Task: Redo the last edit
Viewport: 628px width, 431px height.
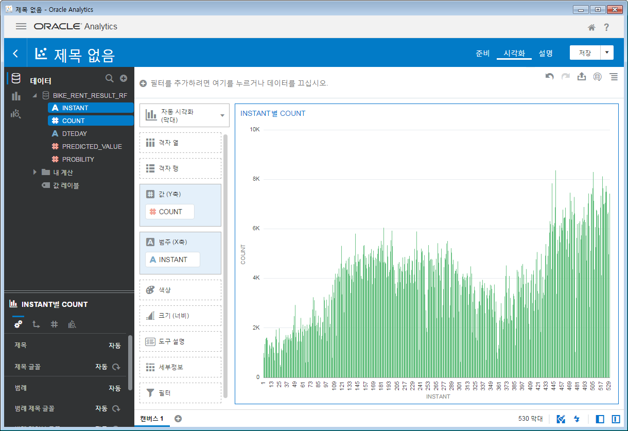Action: pos(566,77)
